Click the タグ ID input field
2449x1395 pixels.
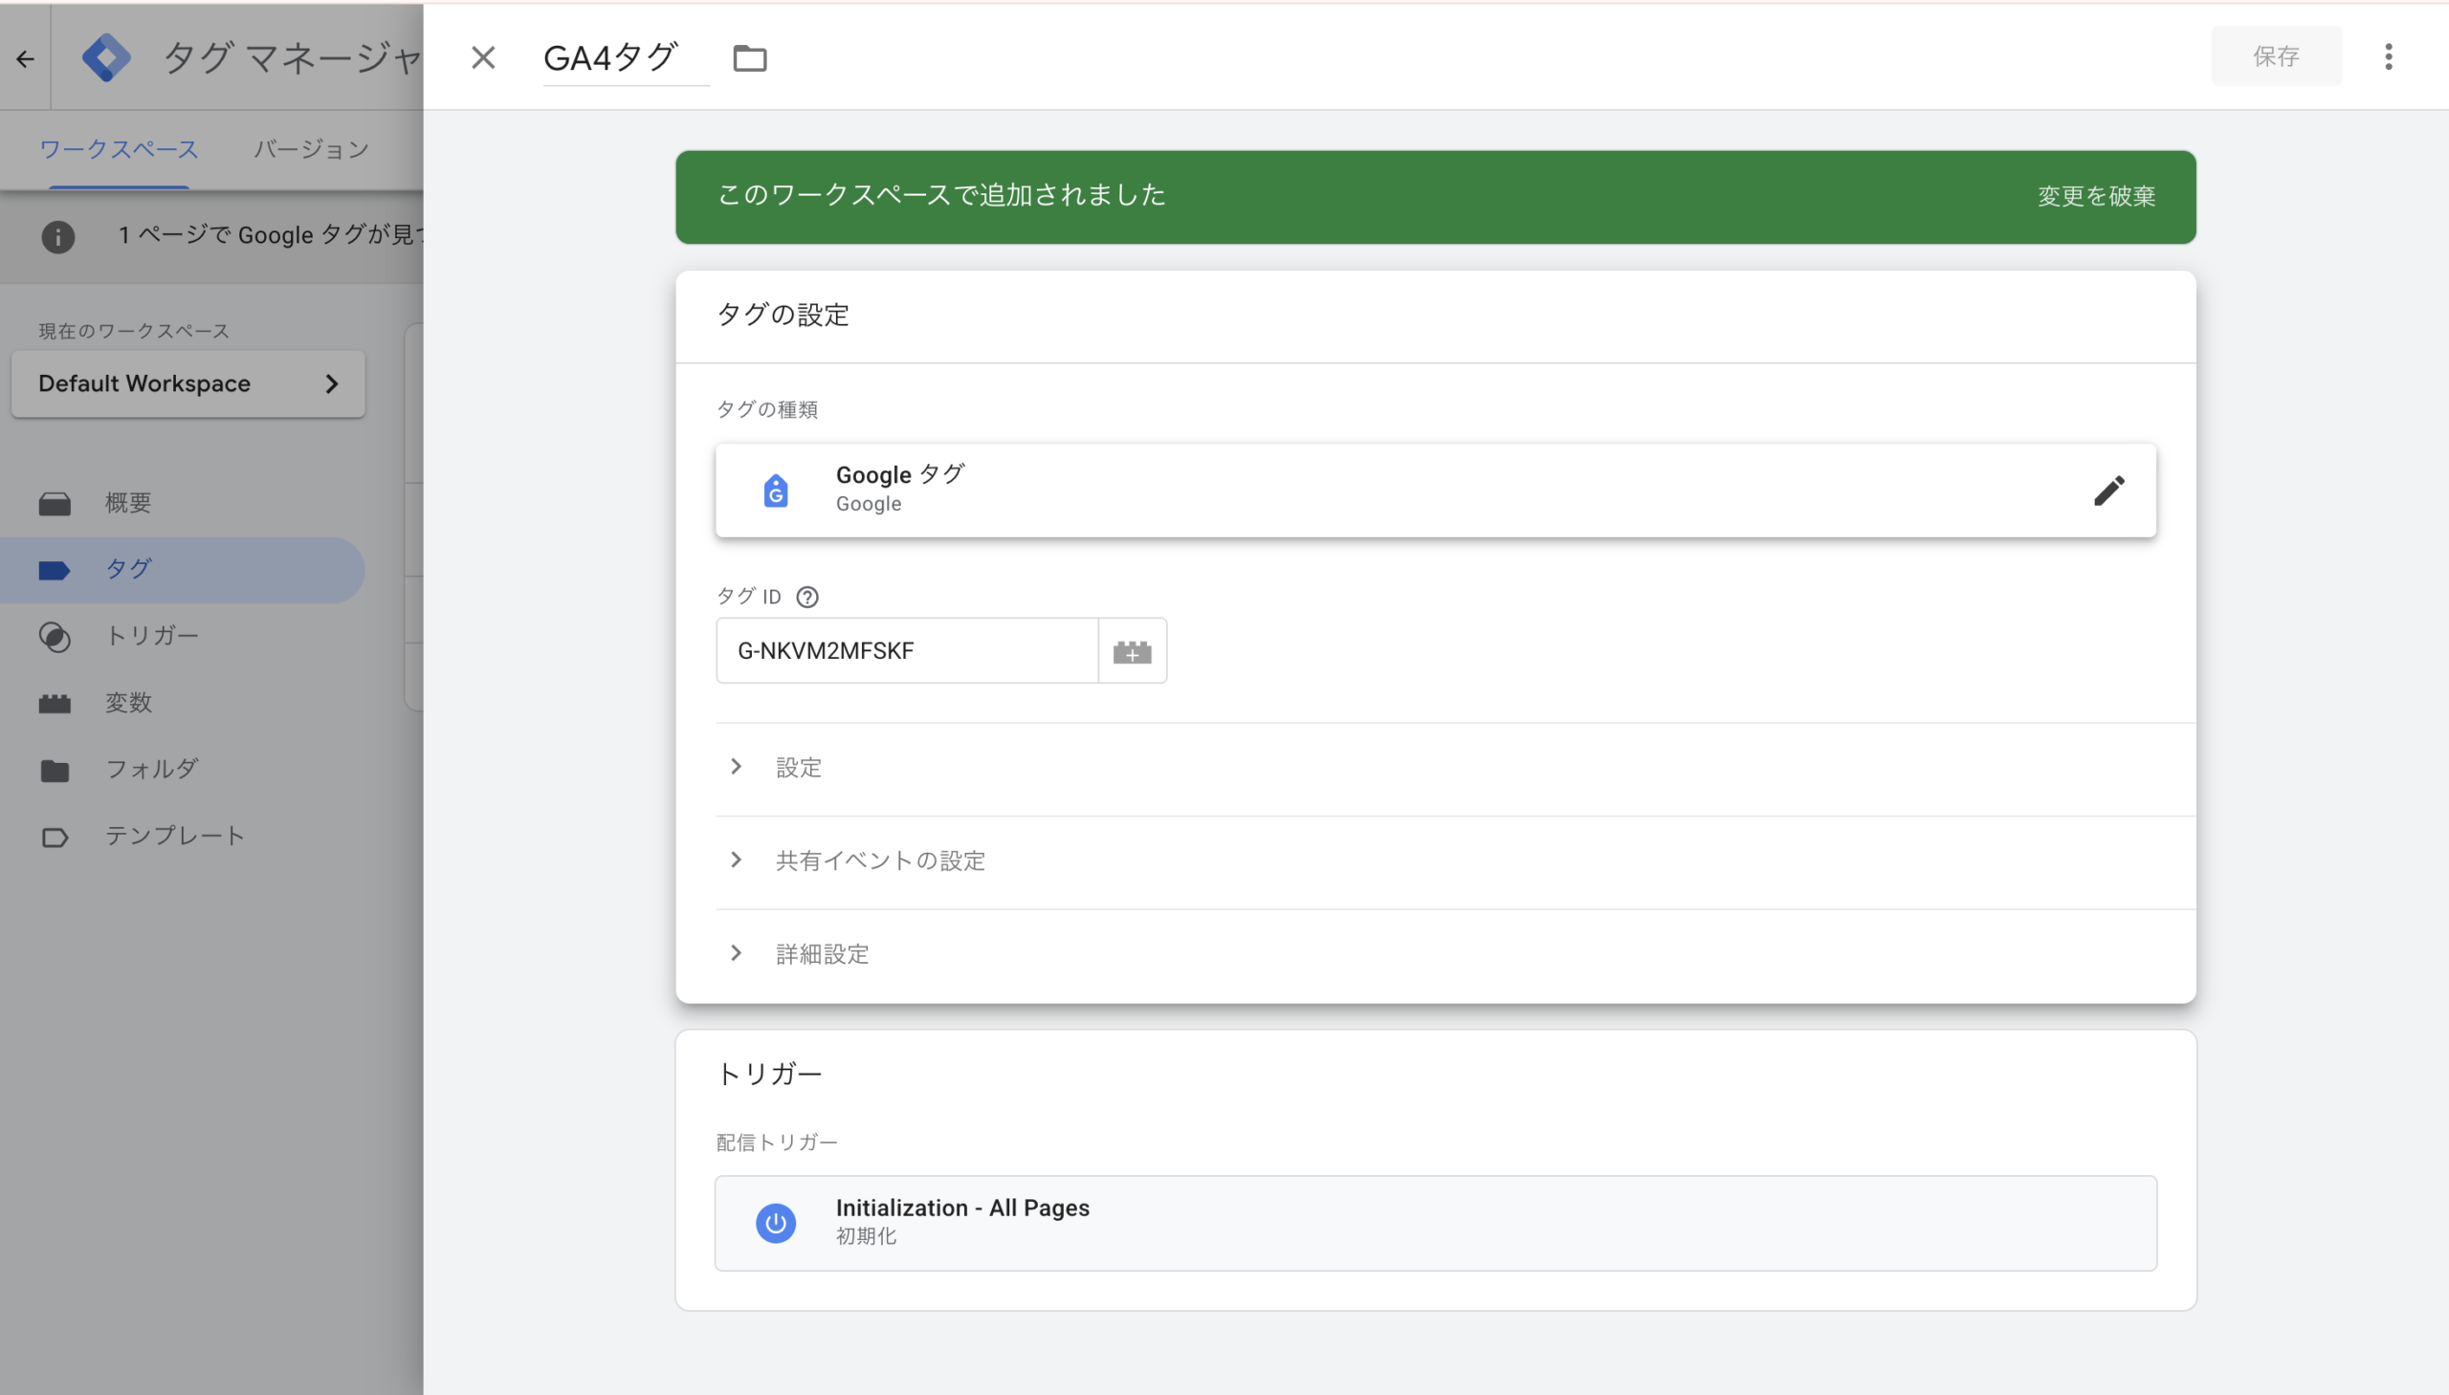906,650
